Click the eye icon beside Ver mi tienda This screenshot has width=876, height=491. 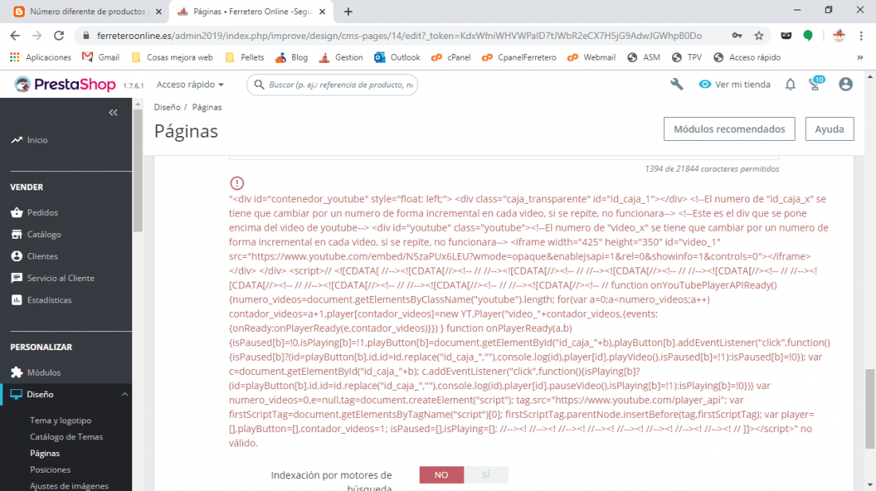click(705, 84)
